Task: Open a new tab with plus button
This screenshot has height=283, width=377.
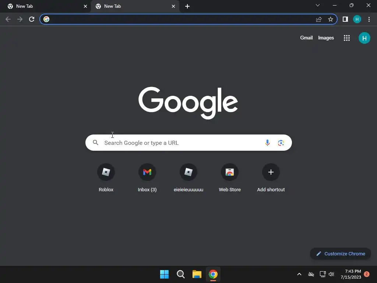Action: pos(187,6)
